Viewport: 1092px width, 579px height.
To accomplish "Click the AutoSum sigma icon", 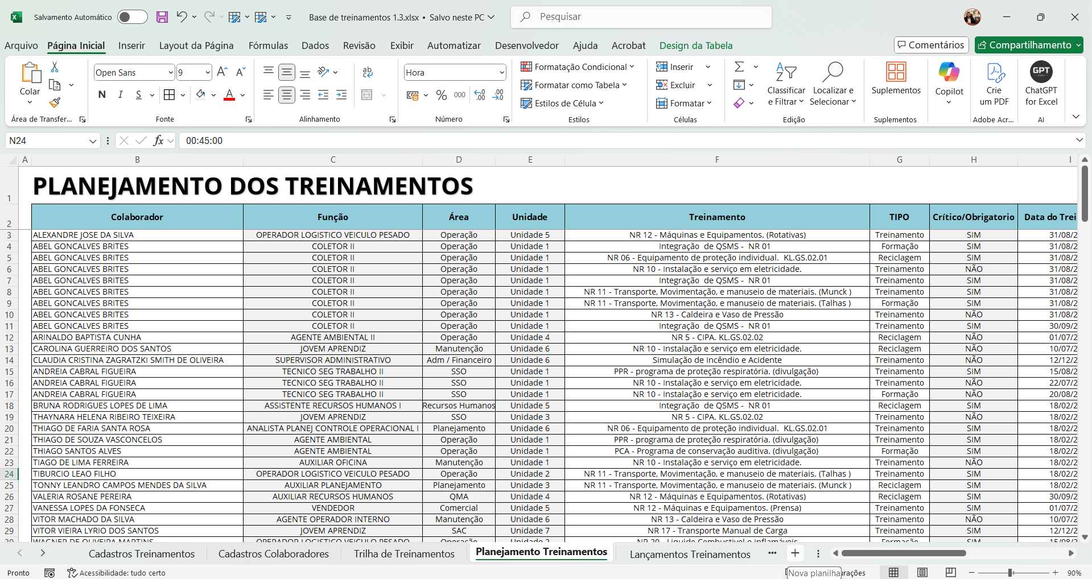I will (739, 67).
